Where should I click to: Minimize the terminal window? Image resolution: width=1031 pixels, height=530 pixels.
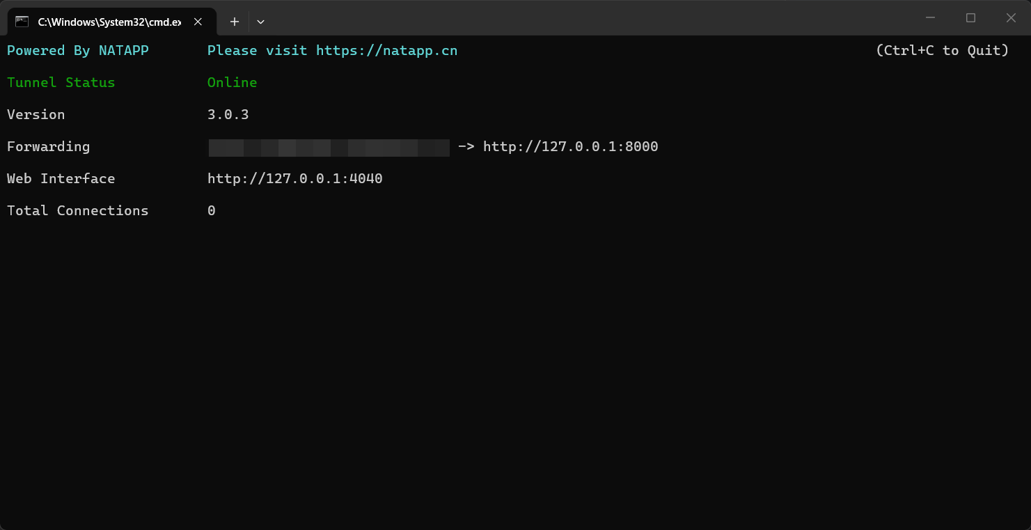point(930,18)
